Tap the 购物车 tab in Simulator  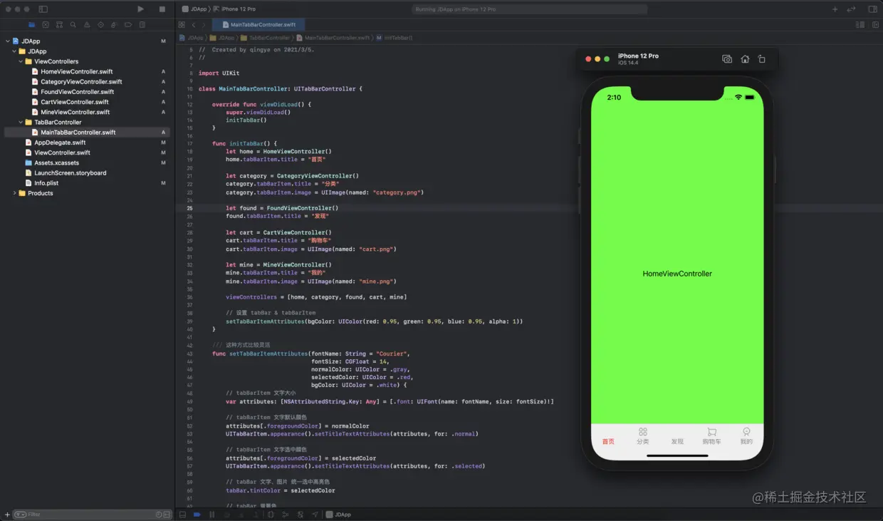pyautogui.click(x=711, y=436)
